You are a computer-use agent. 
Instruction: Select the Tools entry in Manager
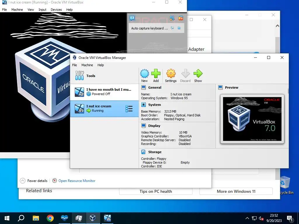(x=104, y=76)
